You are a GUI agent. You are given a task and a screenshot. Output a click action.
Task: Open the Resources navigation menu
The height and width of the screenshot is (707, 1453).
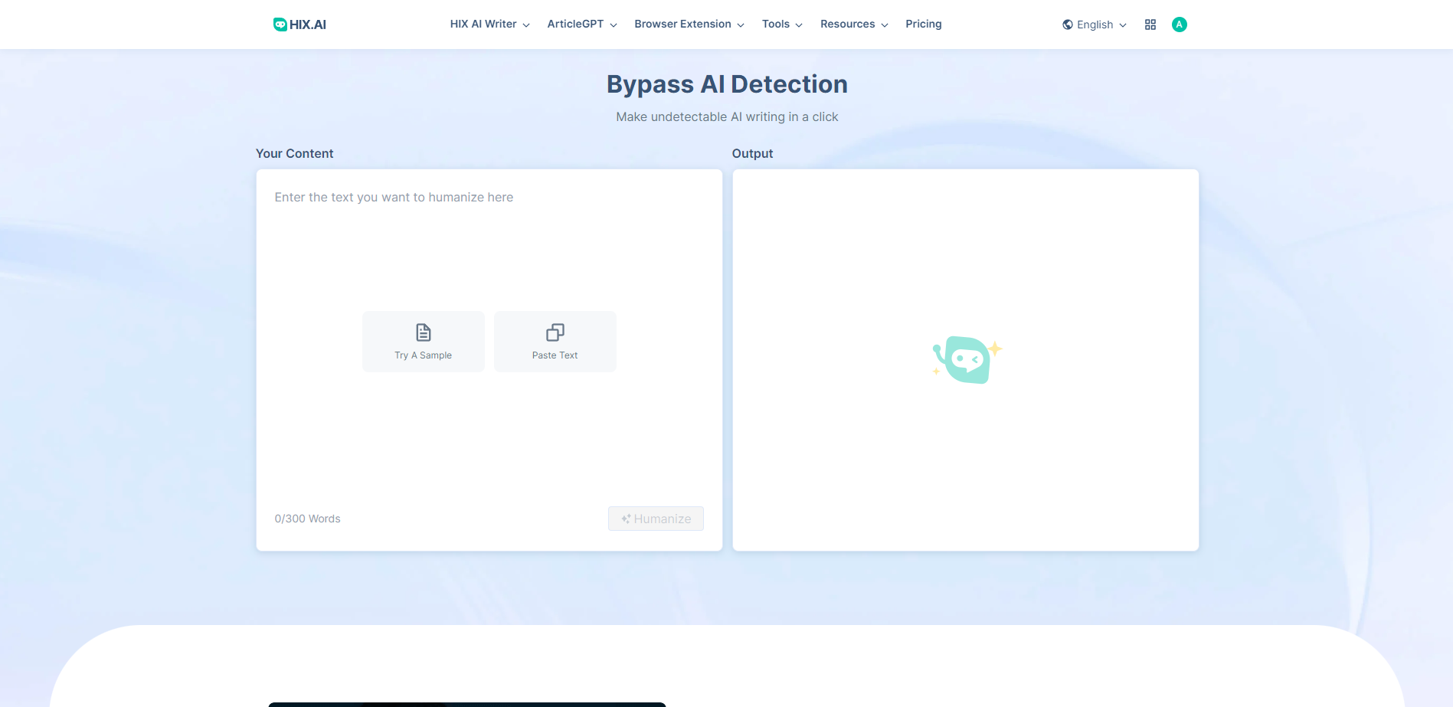tap(853, 25)
